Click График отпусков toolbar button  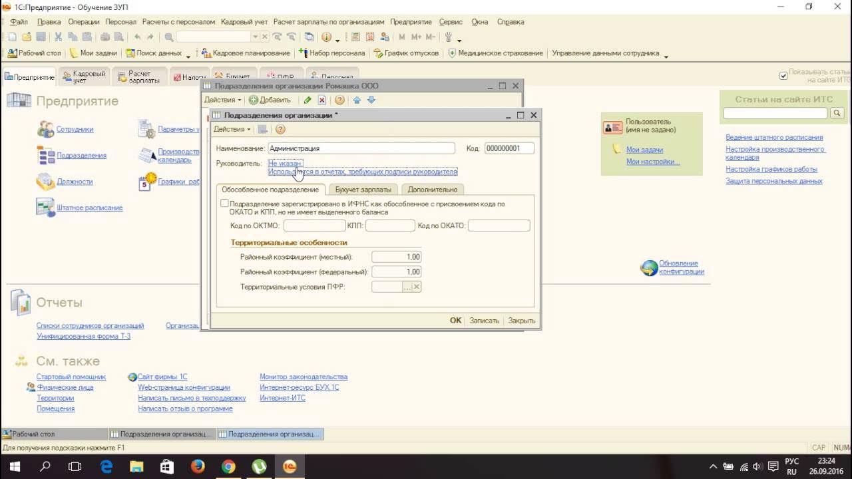tap(406, 53)
